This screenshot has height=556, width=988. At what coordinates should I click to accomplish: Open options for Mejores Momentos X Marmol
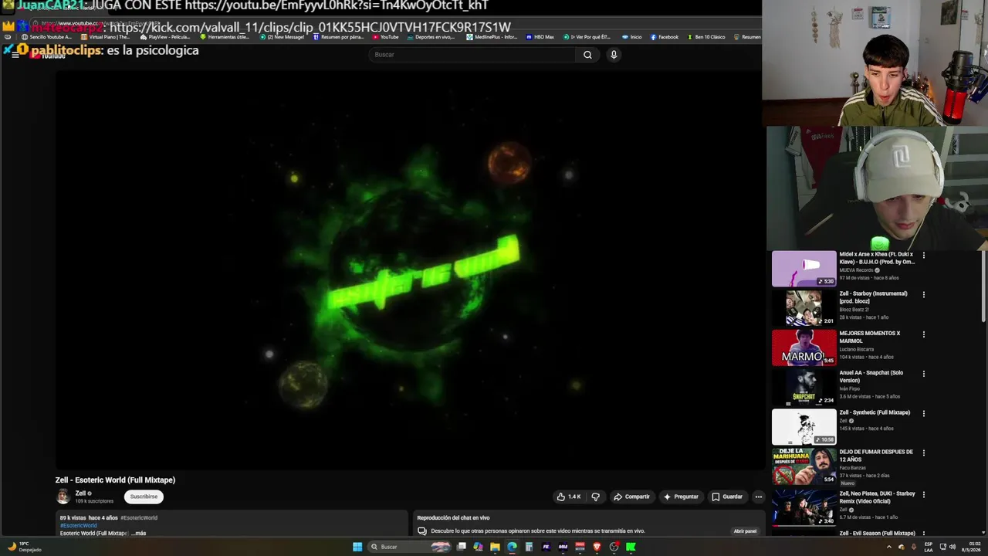tap(923, 334)
